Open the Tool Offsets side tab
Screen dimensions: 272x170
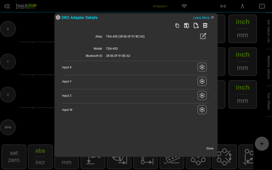269,101
